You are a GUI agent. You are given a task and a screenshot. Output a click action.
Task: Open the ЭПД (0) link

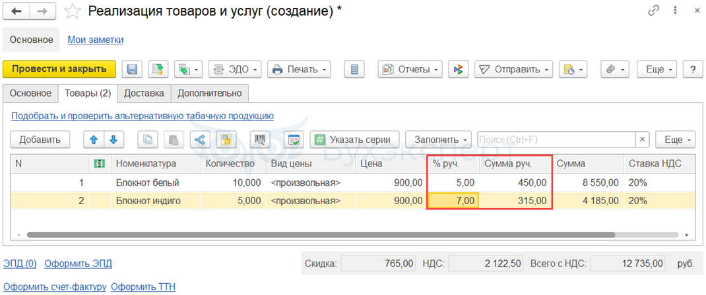click(20, 263)
